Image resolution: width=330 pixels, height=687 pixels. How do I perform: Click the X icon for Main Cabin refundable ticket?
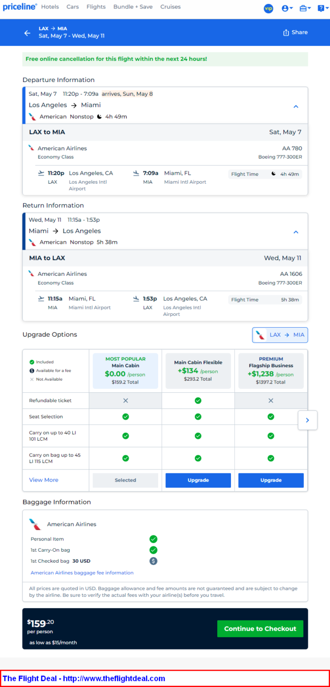(126, 401)
